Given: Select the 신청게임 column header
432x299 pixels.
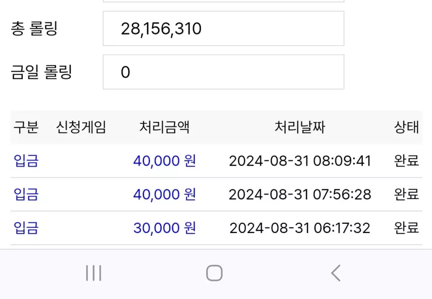Looking at the screenshot, I should coord(81,127).
